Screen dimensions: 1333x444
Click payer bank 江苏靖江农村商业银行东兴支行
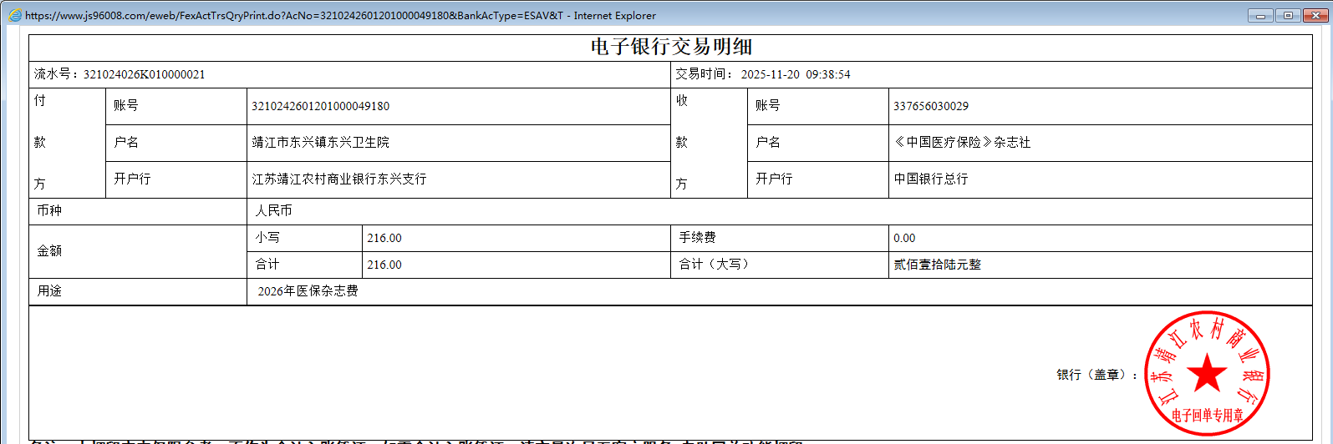coord(338,179)
